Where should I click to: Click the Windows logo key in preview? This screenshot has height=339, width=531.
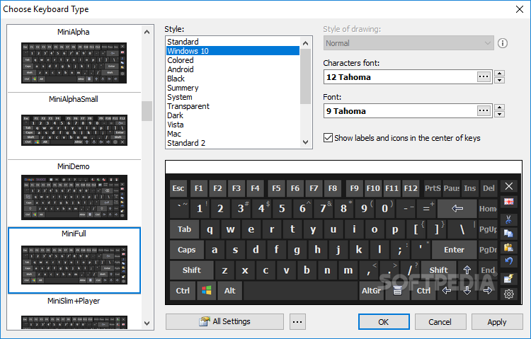[207, 291]
